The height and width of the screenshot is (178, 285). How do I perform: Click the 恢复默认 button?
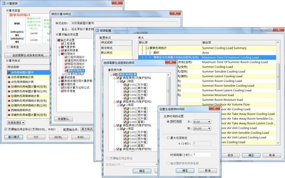tap(63, 119)
